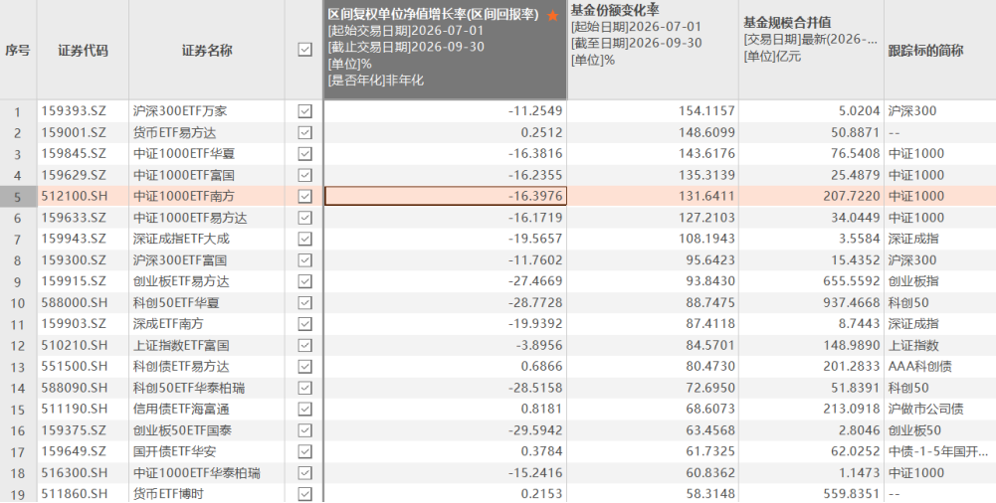Toggle checkbox for 深证成指ETF大成 row
Viewport: 996px width, 503px height.
[x=304, y=239]
